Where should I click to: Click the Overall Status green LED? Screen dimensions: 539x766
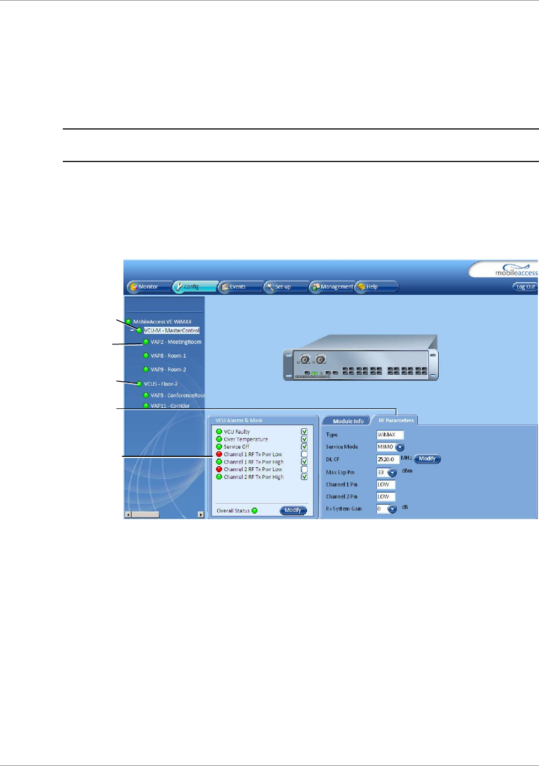click(x=255, y=511)
